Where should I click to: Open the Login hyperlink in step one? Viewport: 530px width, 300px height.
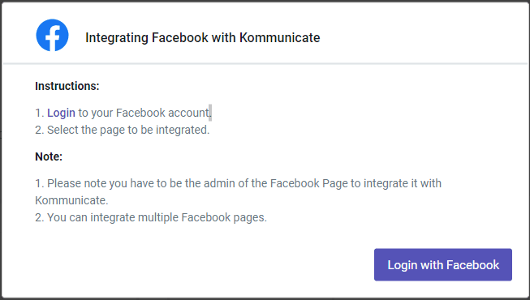(61, 113)
